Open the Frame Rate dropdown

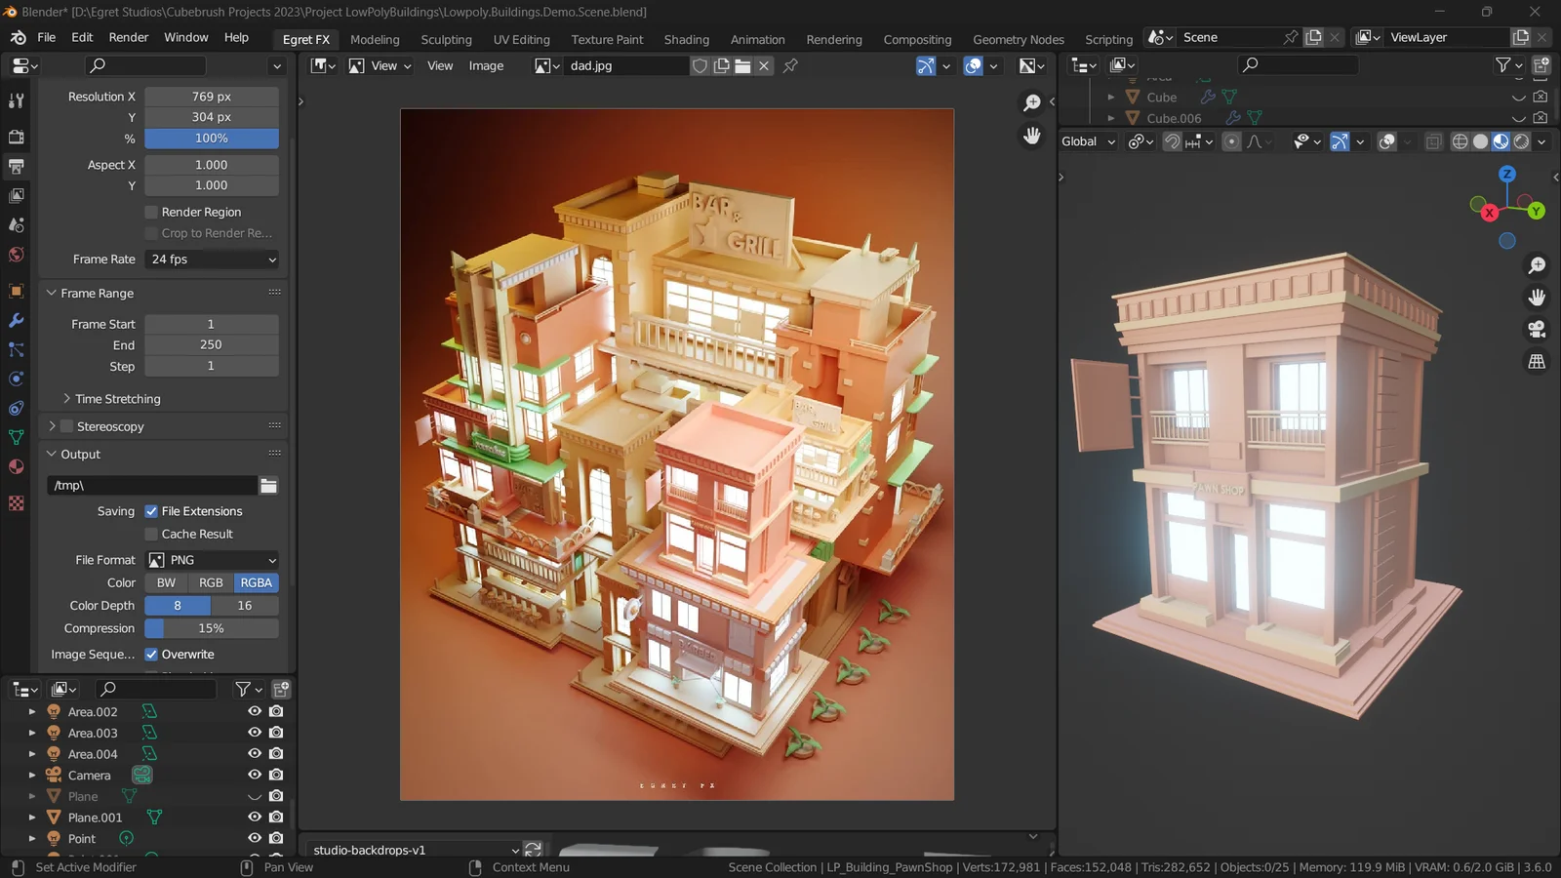click(211, 259)
